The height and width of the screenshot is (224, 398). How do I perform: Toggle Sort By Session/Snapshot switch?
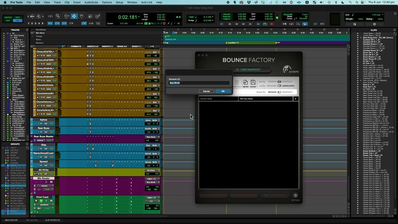point(279,82)
